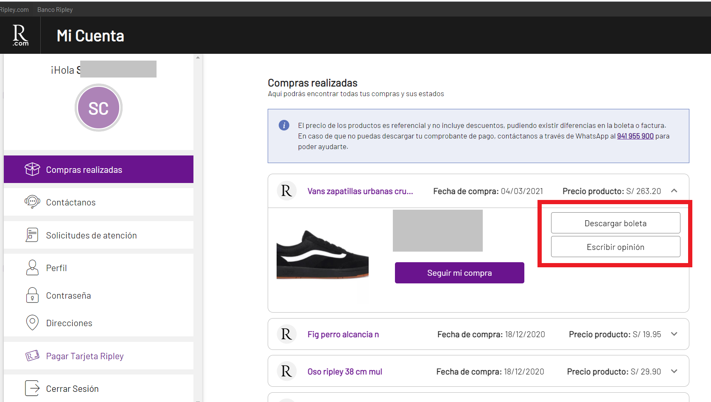The width and height of the screenshot is (711, 402).
Task: Open the Oso ripley 38 cm mul link
Action: 345,372
